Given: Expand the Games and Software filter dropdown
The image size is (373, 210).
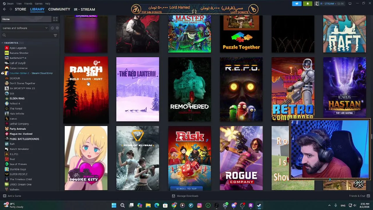Looking at the screenshot, I should (x=25, y=28).
